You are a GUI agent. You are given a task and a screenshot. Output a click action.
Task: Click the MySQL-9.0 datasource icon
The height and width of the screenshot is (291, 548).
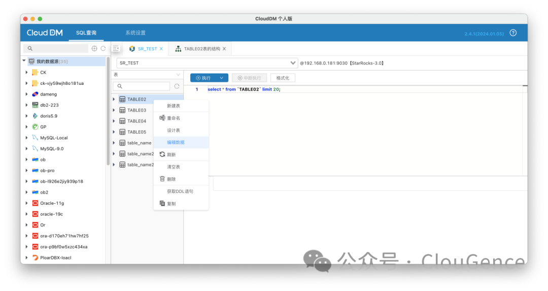(35, 149)
